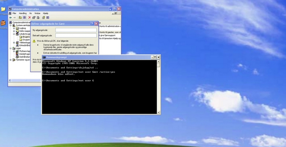Maximize the Kommandoprompt window

(155, 57)
